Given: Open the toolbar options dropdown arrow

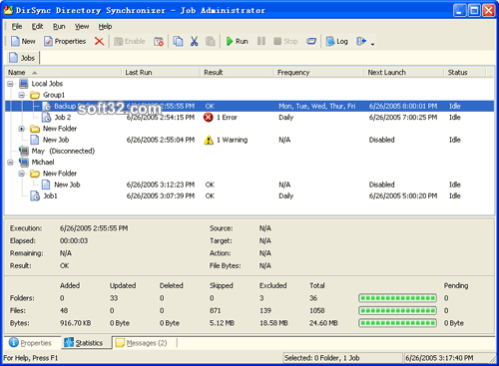Looking at the screenshot, I should 372,43.
